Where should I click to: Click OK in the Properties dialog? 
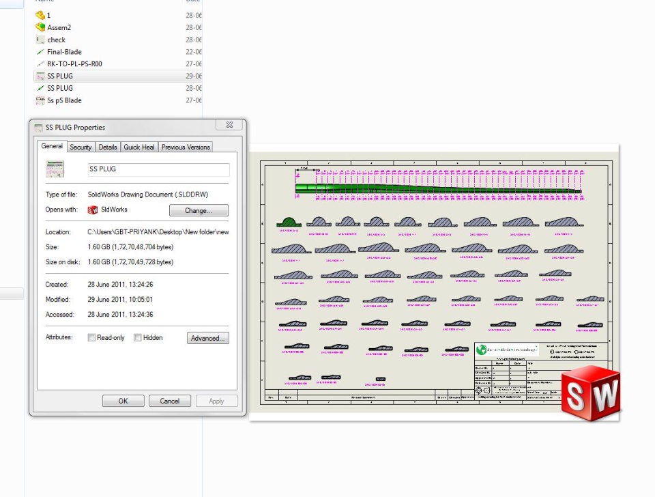(x=123, y=401)
